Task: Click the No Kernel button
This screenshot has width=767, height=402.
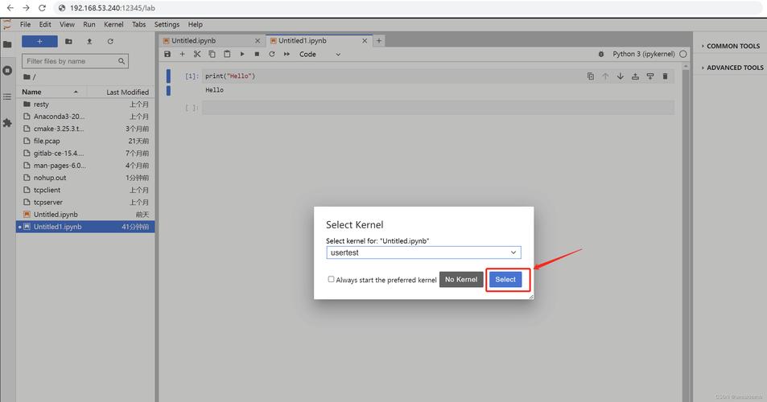Action: (461, 279)
